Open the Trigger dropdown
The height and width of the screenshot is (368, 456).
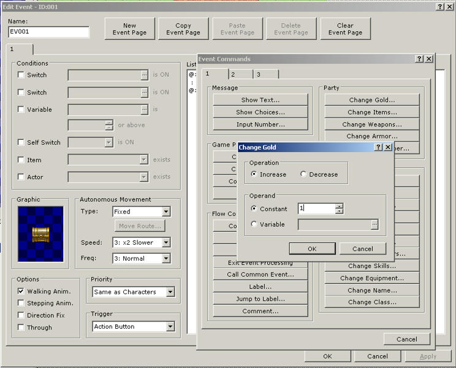coord(170,326)
